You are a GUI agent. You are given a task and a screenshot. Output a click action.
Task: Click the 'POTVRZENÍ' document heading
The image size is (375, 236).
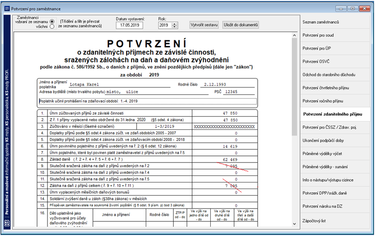click(x=147, y=44)
